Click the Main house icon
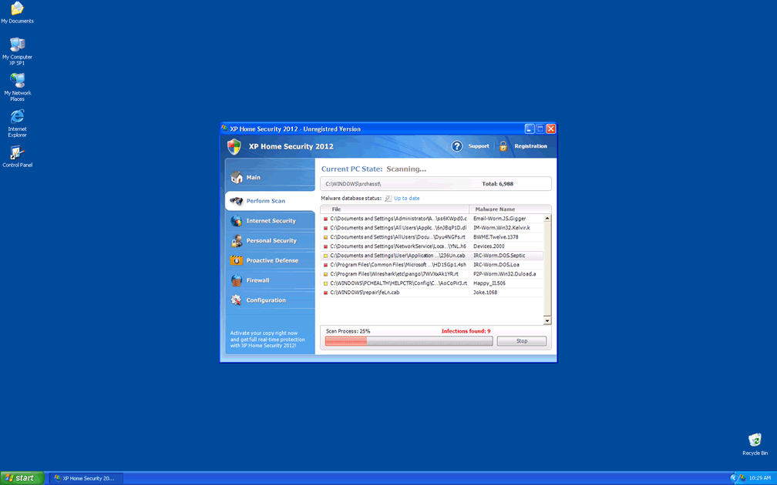The width and height of the screenshot is (777, 485). 236,178
